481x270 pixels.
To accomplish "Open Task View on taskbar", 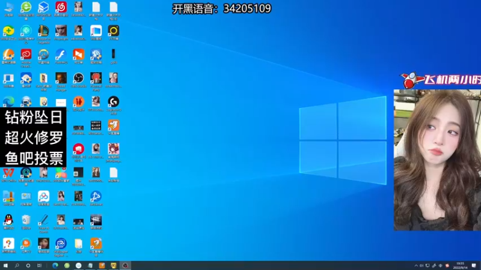I will pos(39,265).
